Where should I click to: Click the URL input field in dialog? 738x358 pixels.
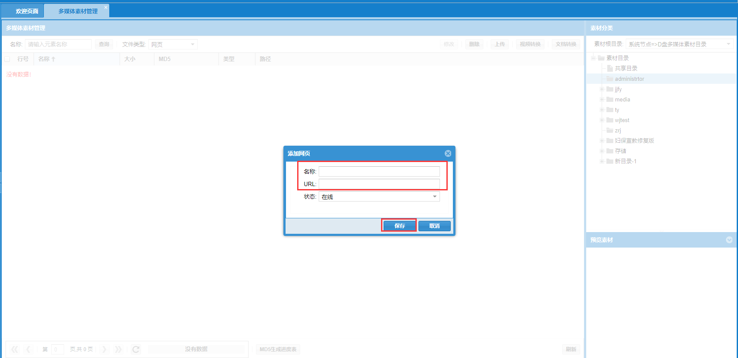coord(379,184)
